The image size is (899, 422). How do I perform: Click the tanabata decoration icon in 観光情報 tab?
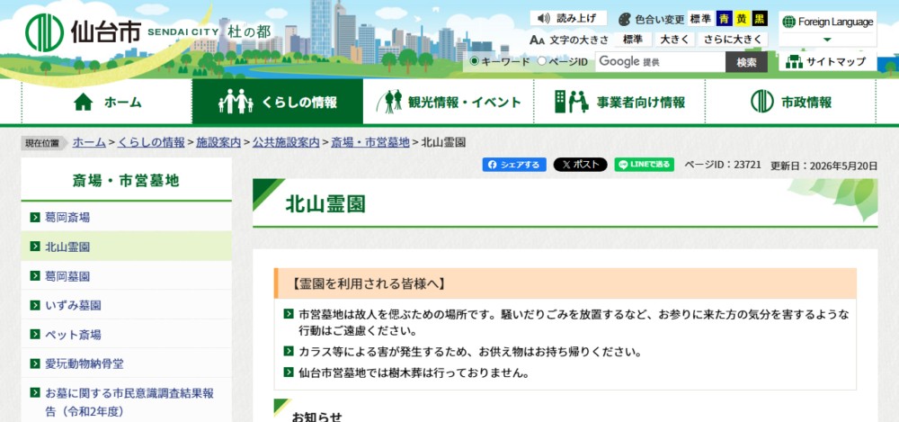pyautogui.click(x=390, y=101)
